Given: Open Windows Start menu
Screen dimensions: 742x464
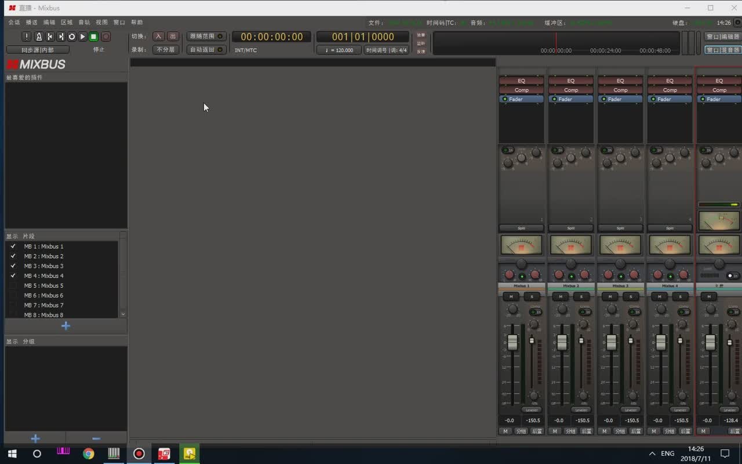Looking at the screenshot, I should point(12,454).
